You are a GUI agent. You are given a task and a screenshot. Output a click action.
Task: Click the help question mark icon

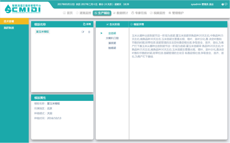tap(223, 4)
